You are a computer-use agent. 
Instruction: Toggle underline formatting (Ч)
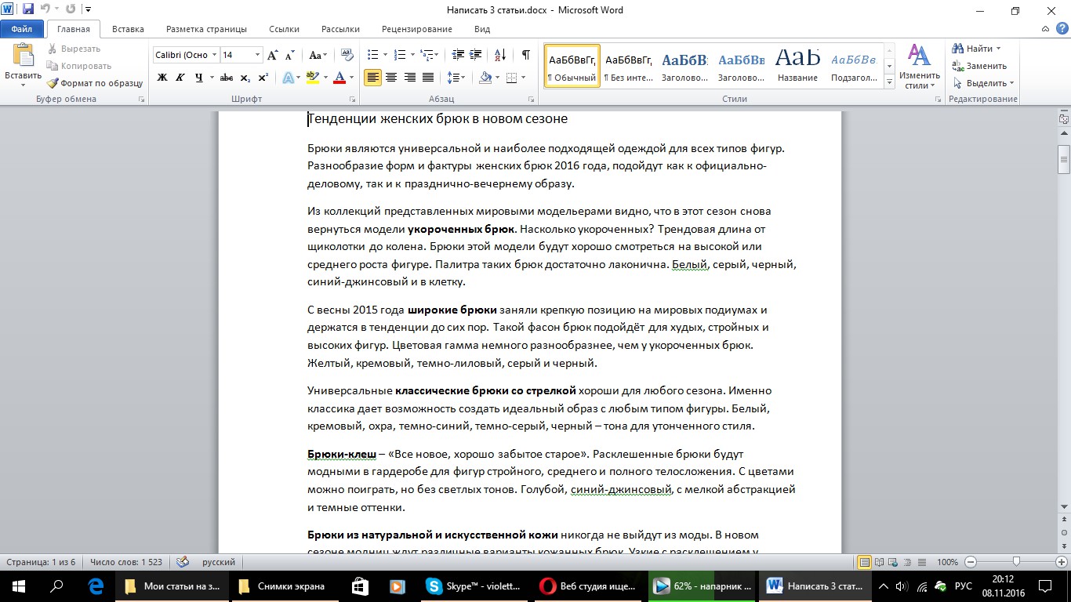(x=199, y=78)
